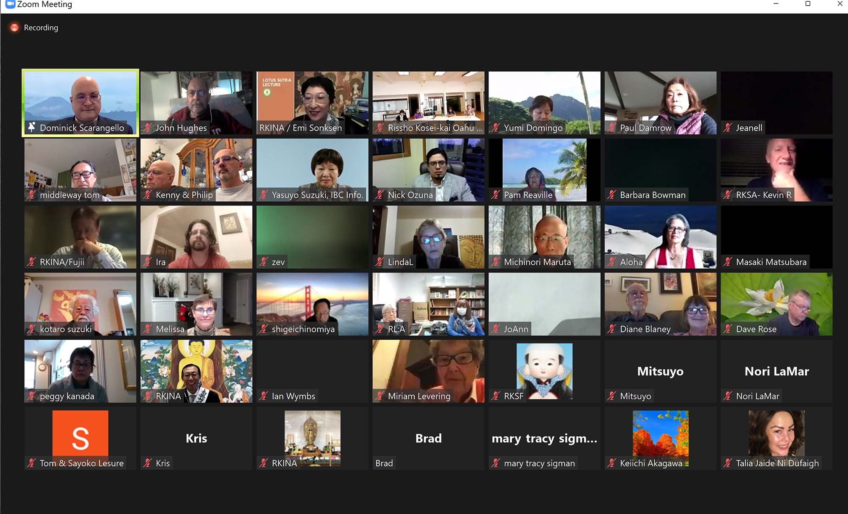Select Brad's unmuted participant tile

(x=428, y=438)
